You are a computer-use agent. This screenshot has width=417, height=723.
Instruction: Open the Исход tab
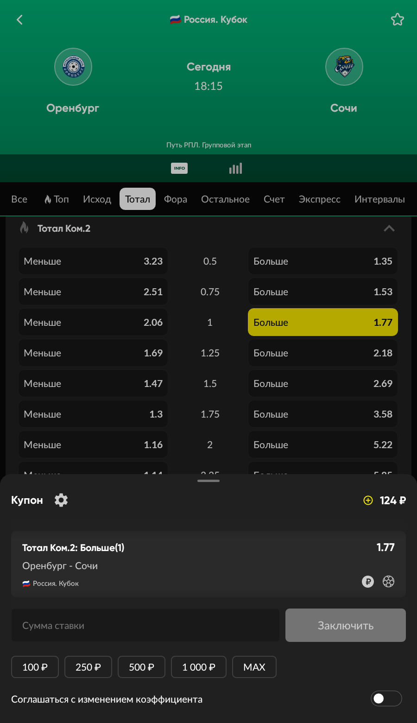click(x=97, y=199)
